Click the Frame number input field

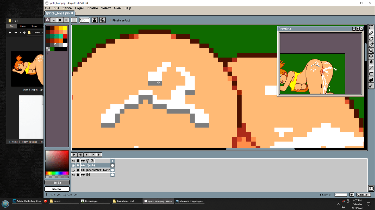(x=341, y=195)
